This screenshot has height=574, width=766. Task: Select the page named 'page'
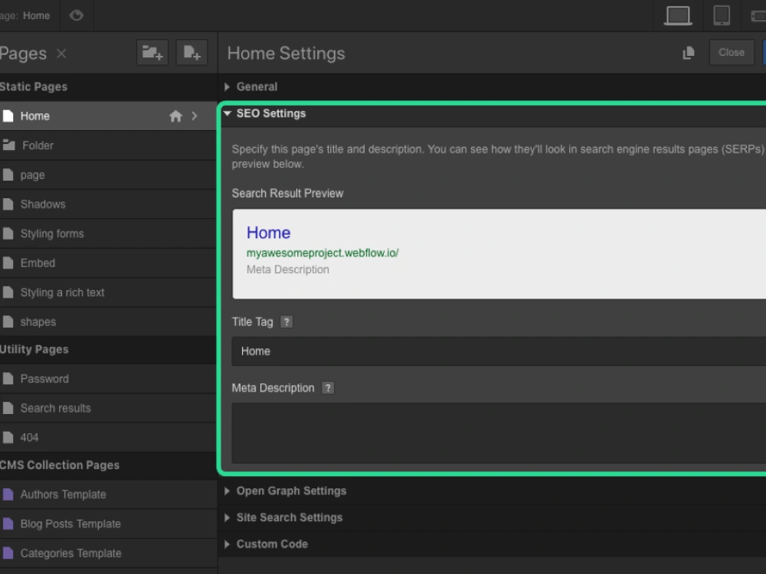pyautogui.click(x=108, y=174)
